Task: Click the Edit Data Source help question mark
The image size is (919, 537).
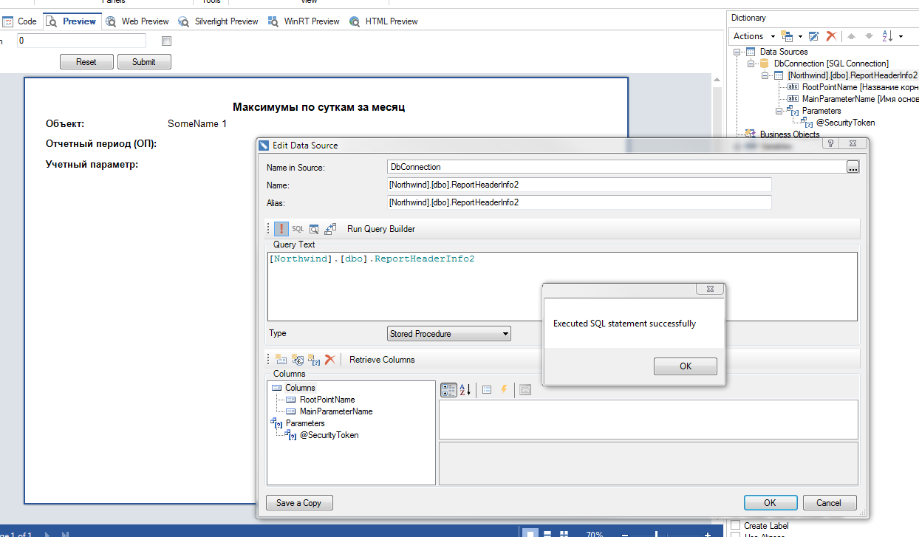Action: tap(830, 144)
